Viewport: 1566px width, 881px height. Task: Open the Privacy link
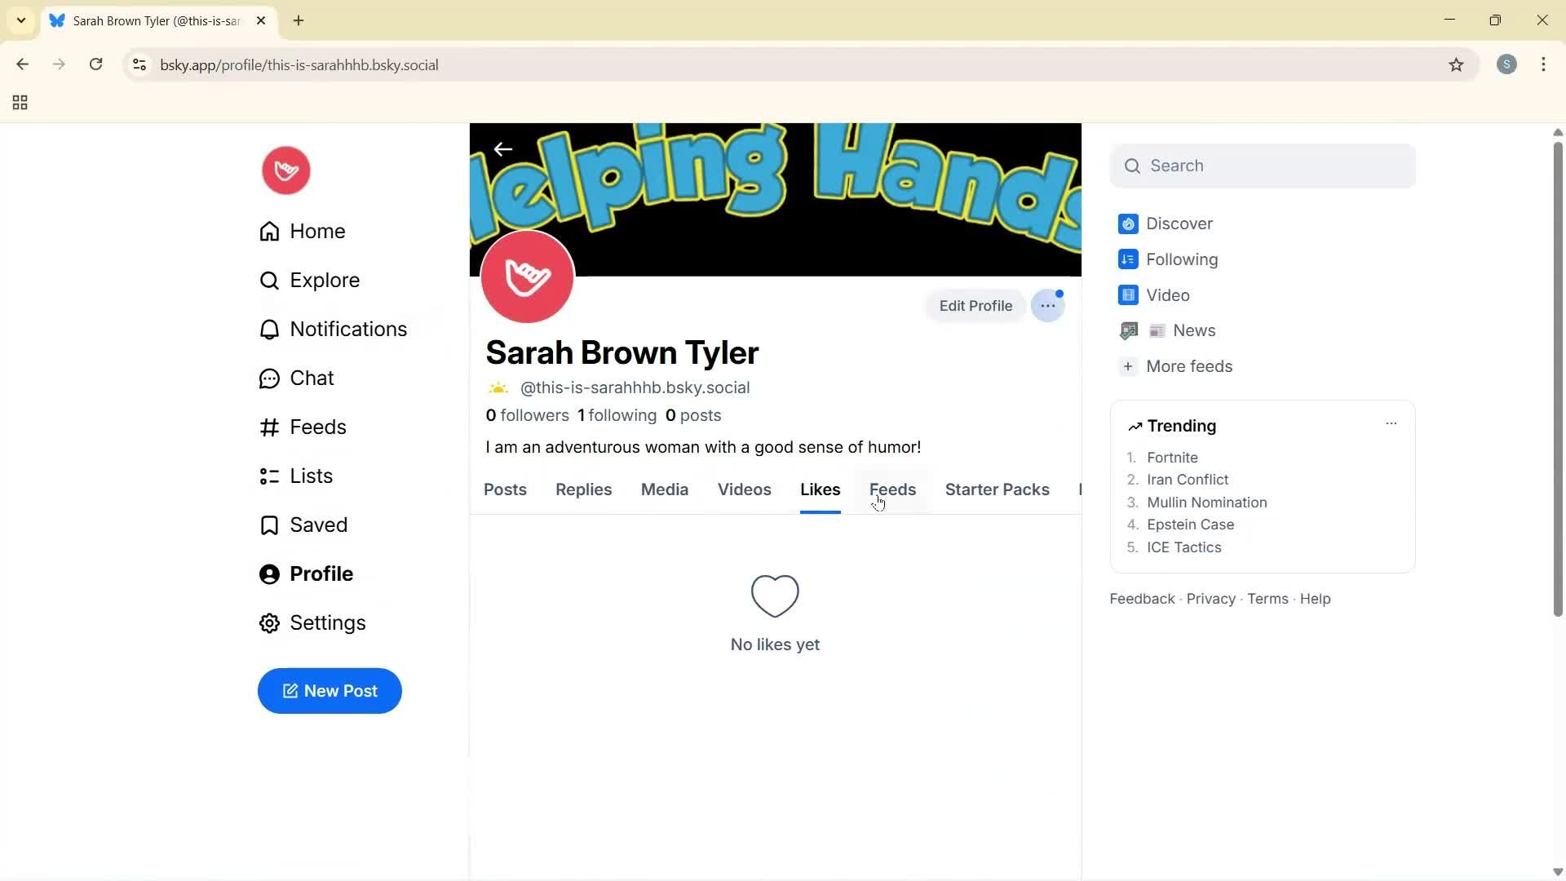(x=1210, y=598)
